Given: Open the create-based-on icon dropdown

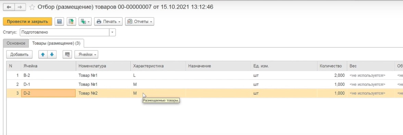Looking at the screenshot, I should (85, 22).
